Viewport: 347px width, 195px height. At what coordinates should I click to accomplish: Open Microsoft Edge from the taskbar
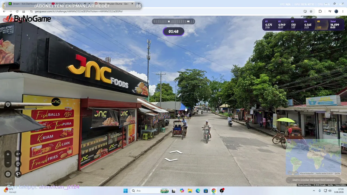coord(198,191)
